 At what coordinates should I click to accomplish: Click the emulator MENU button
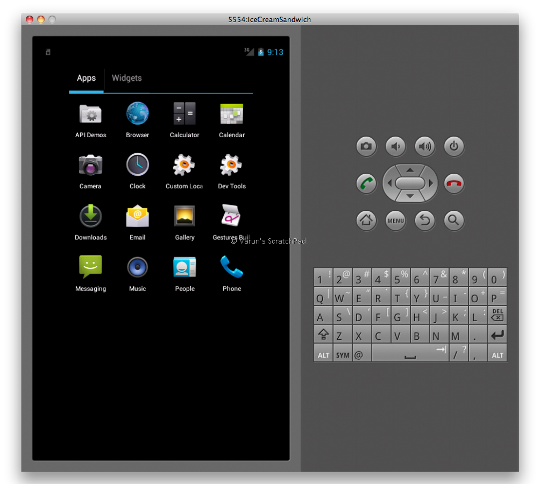[395, 220]
